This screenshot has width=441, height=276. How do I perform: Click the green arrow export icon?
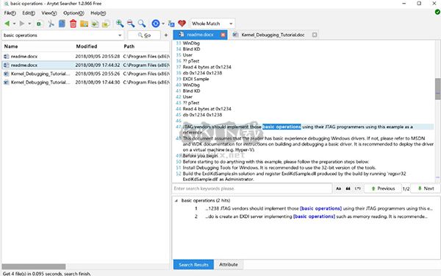coord(95,24)
